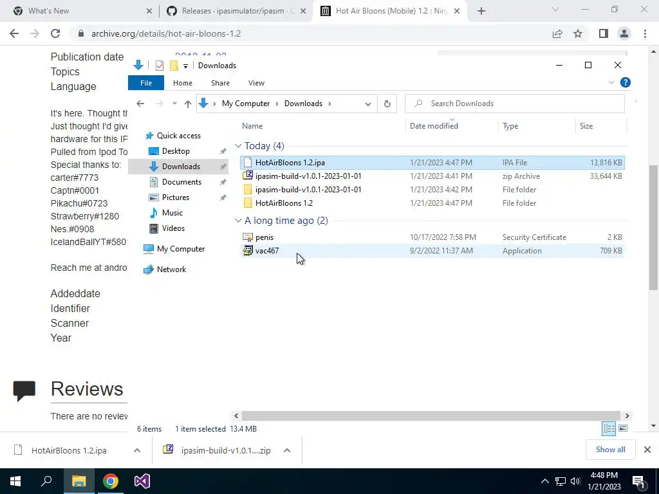Open Desktop in navigation pane
659x494 pixels.
tap(176, 151)
